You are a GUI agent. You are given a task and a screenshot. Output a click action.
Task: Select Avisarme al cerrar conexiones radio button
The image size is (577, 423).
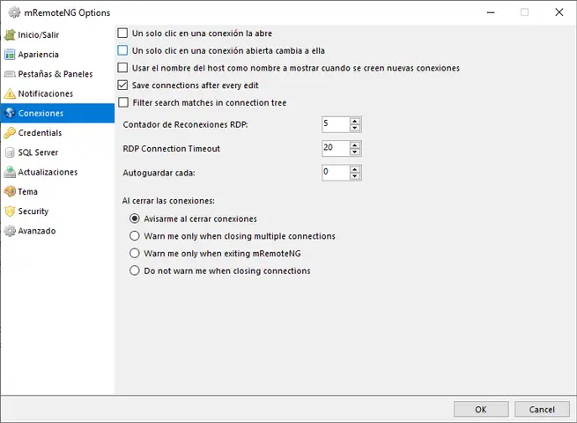click(x=135, y=219)
